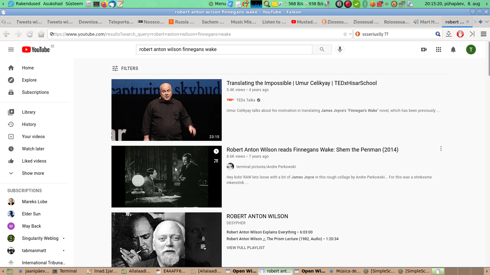Viewport: 490px width, 275px height.
Task: Open the address bar history dropdown
Action: pos(350,34)
